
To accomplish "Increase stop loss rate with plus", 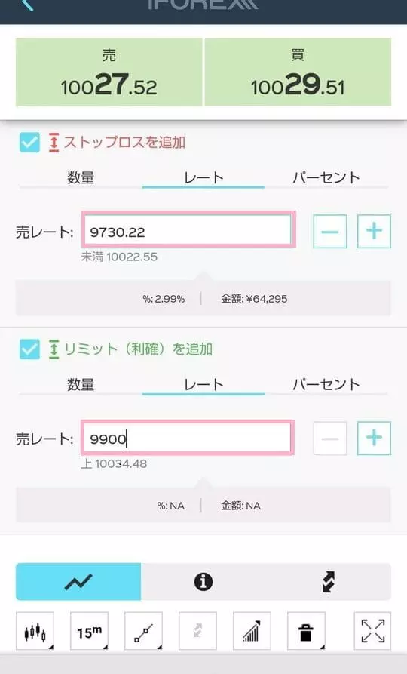I will pos(374,231).
